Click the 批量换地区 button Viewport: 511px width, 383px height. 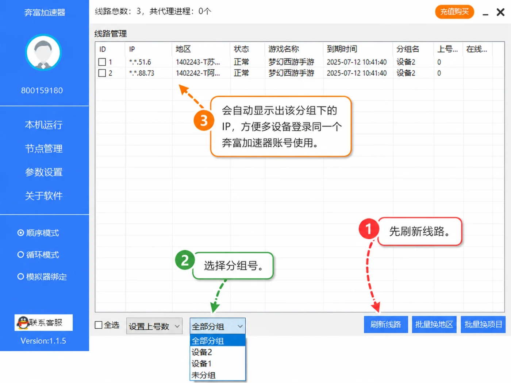(x=434, y=324)
